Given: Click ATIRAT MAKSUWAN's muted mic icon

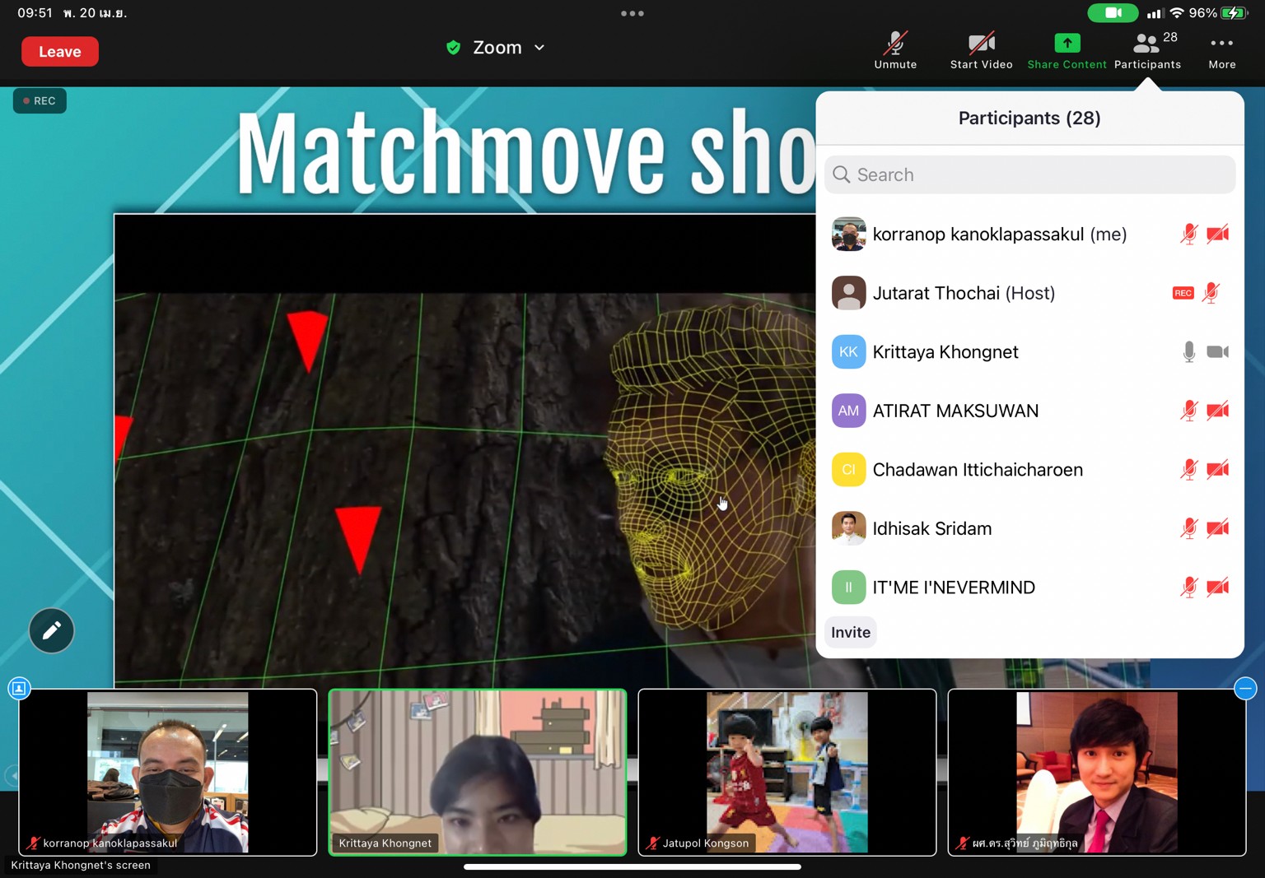Looking at the screenshot, I should coord(1188,411).
